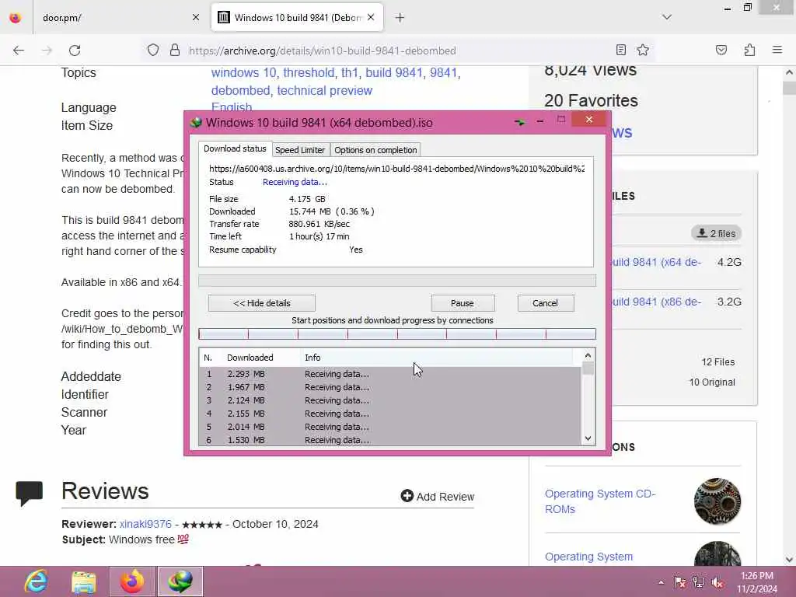Click Firefox taskbar icon

pos(132,581)
